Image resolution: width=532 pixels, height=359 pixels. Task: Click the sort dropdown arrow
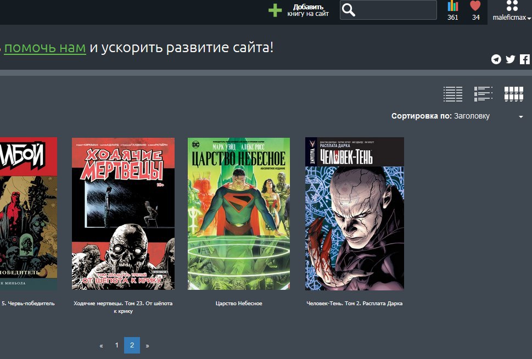[521, 117]
